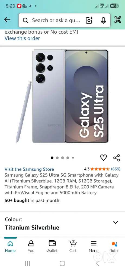Open the Cart tab
Image resolution: width=125 pixels, height=271 pixels.
(73, 246)
